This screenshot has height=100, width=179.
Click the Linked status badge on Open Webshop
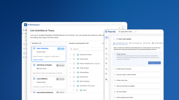pyautogui.click(x=61, y=49)
